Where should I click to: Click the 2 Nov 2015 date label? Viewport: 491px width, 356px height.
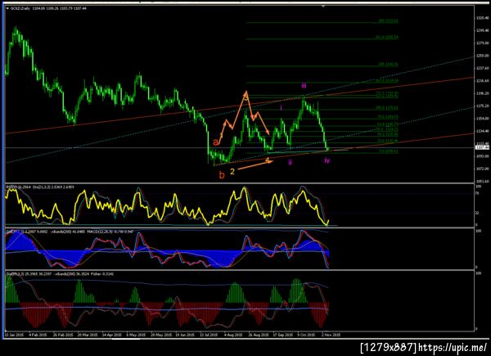click(331, 335)
